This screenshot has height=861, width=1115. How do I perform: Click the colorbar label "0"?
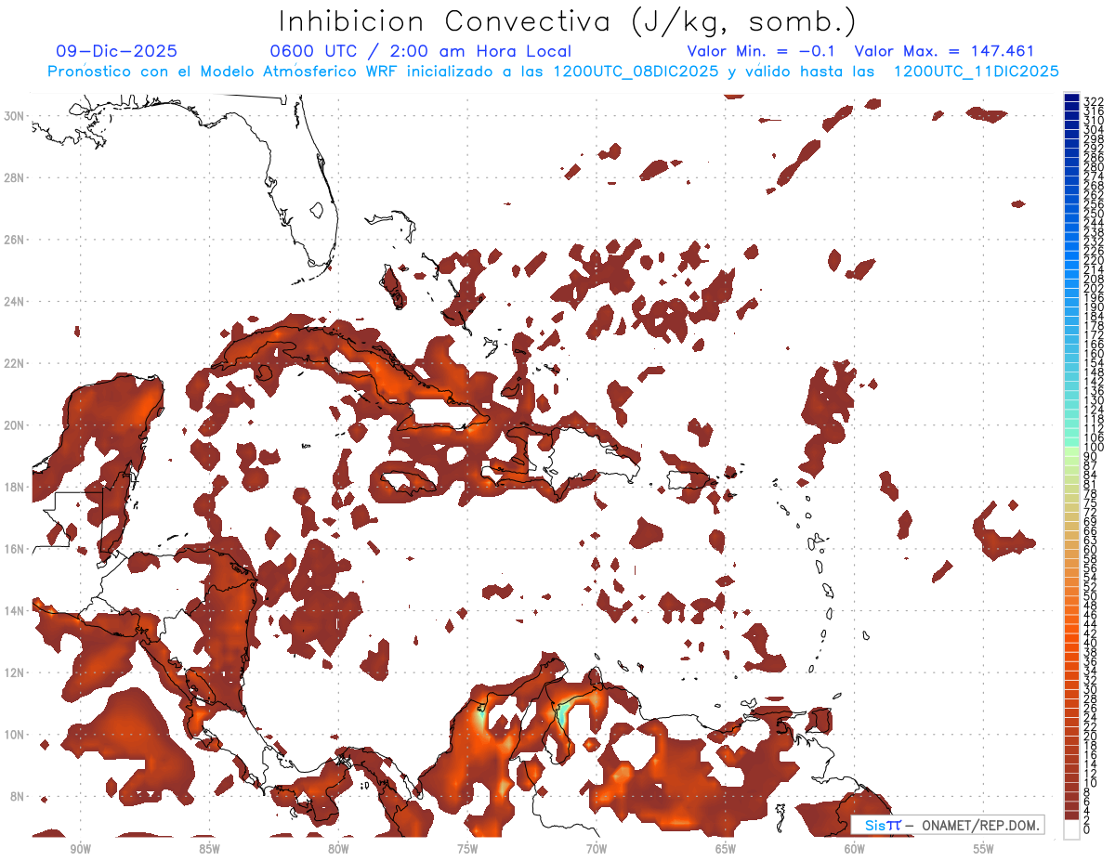[x=1087, y=829]
